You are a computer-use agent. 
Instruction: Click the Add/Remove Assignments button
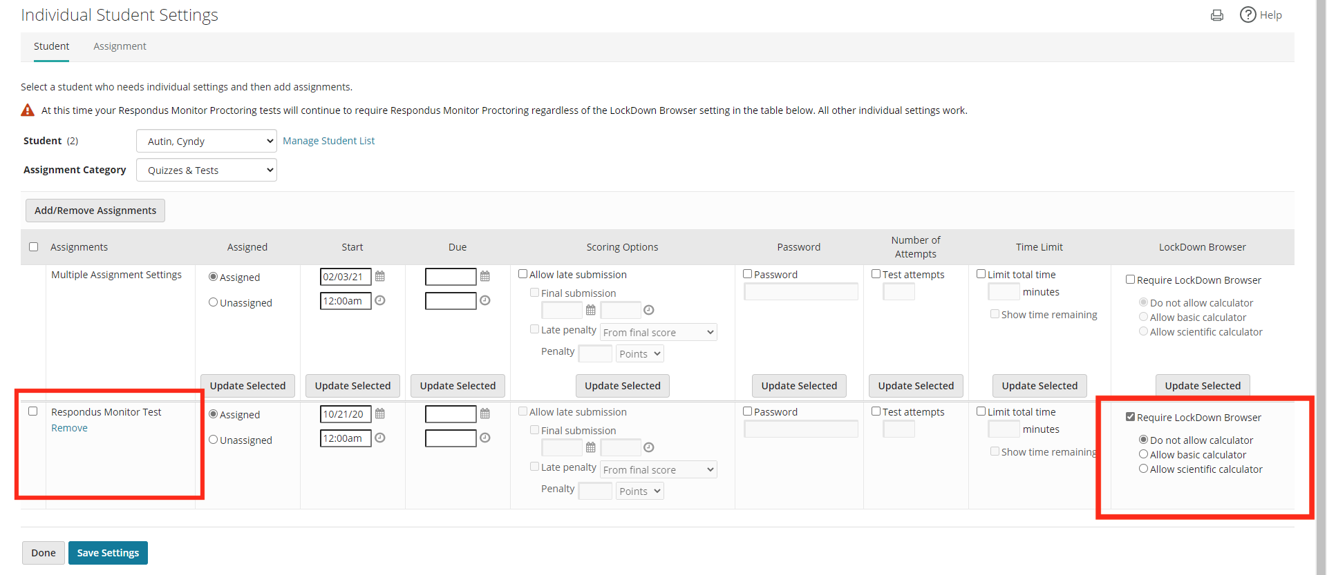click(95, 211)
